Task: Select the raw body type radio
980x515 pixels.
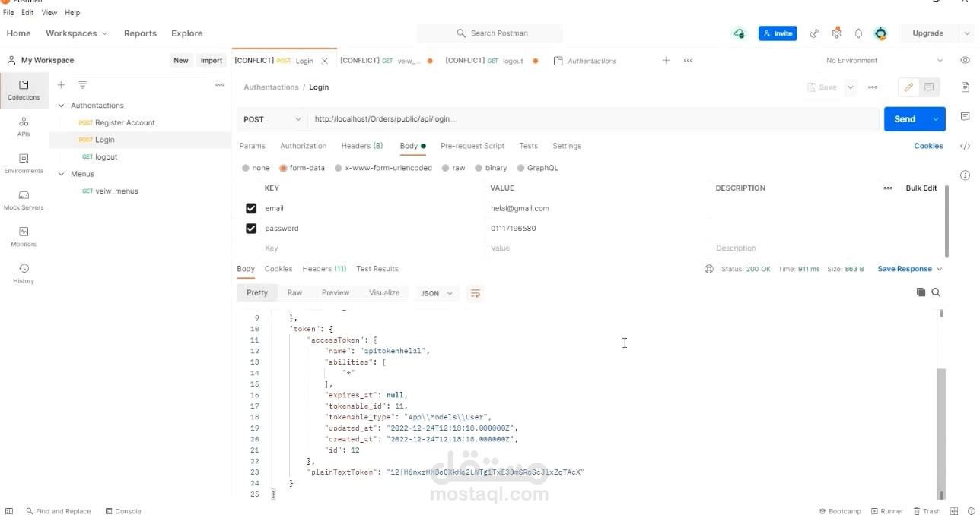Action: [x=446, y=168]
